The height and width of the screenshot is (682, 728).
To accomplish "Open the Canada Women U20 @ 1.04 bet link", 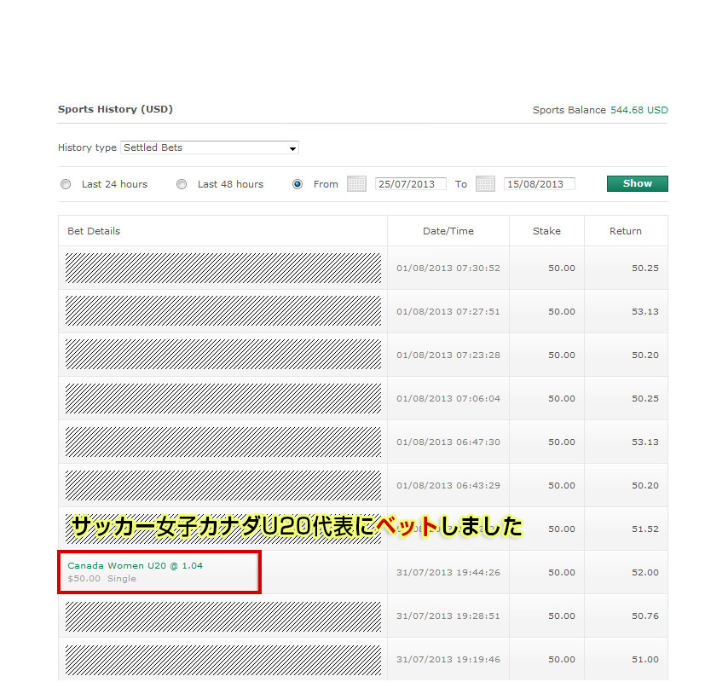I will coord(135,565).
